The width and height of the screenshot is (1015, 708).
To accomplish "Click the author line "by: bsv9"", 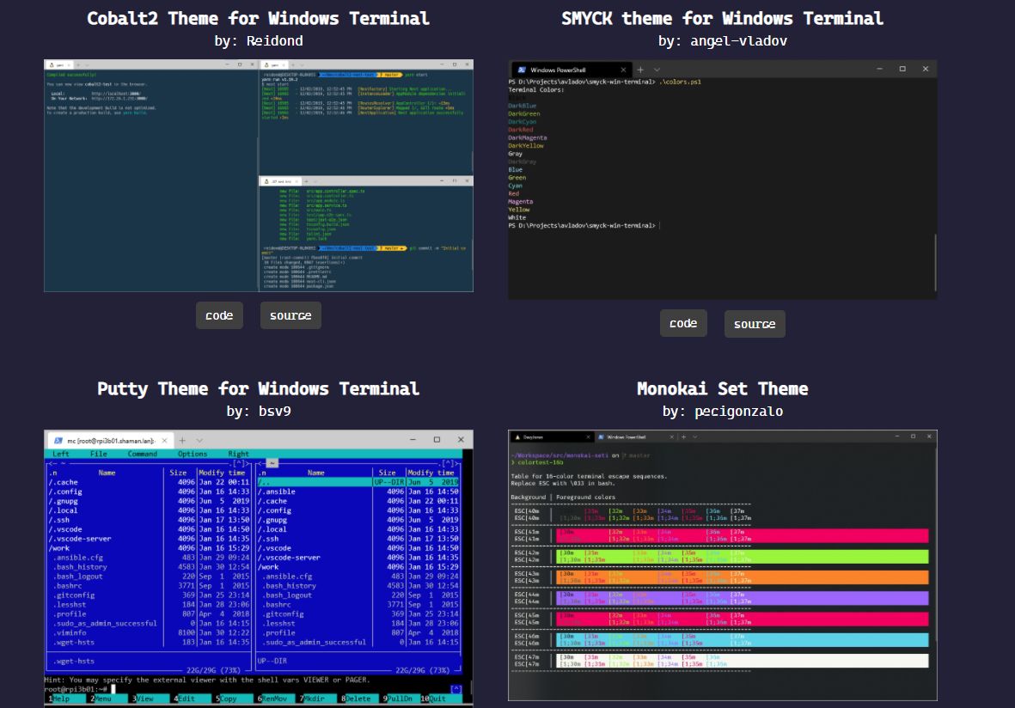I will (259, 411).
